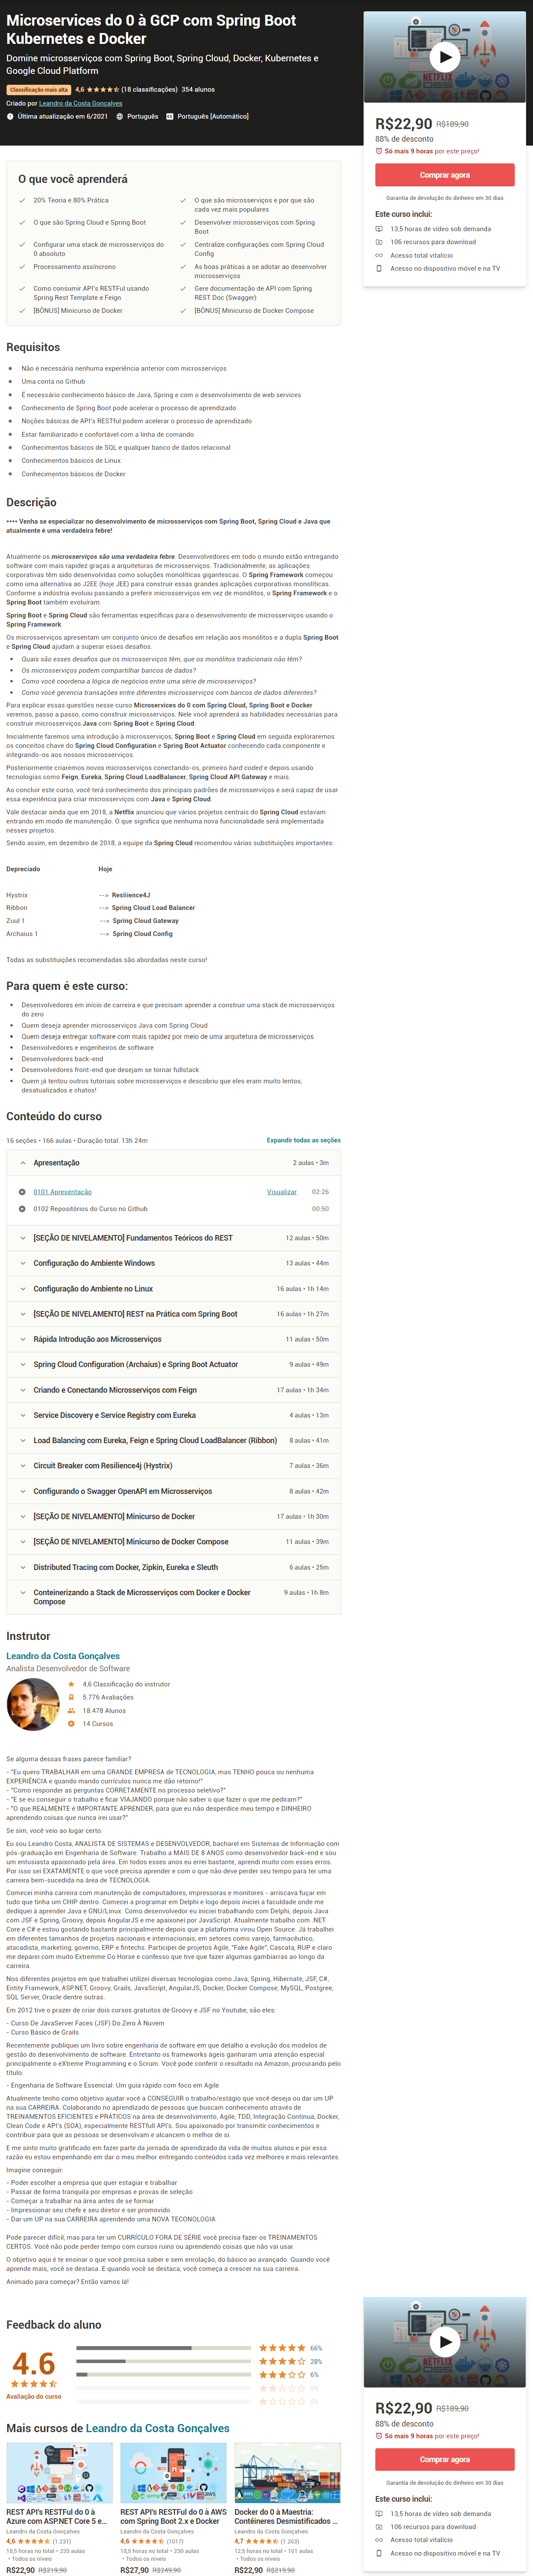533x2576 pixels.
Task: Click the Visualizar preview link
Action: coord(282,1191)
